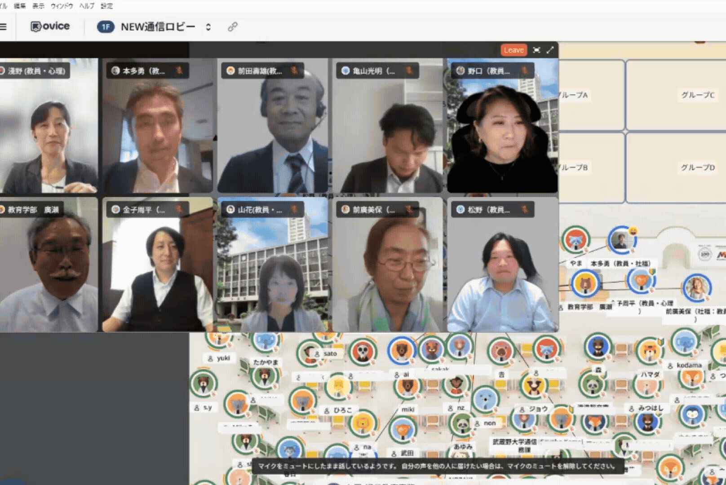Click the グループC area label

[x=697, y=95]
